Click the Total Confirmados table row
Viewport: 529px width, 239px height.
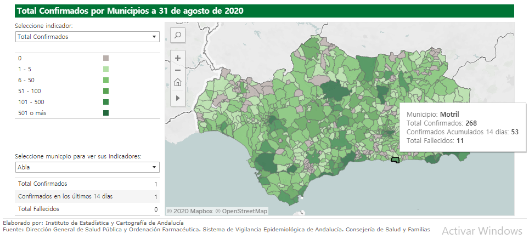(87, 184)
